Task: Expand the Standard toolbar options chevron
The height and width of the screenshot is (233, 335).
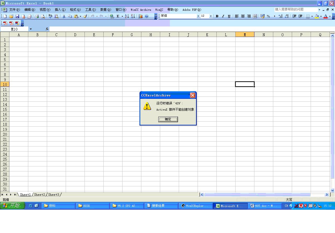Action: pyautogui.click(x=156, y=16)
